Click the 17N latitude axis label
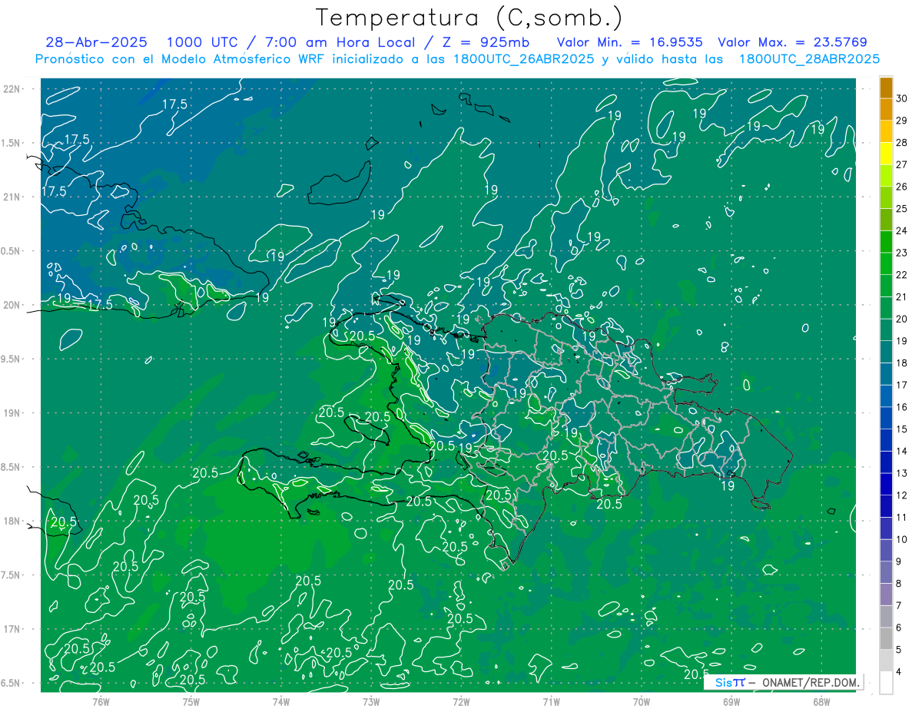The image size is (922, 712). pyautogui.click(x=12, y=629)
